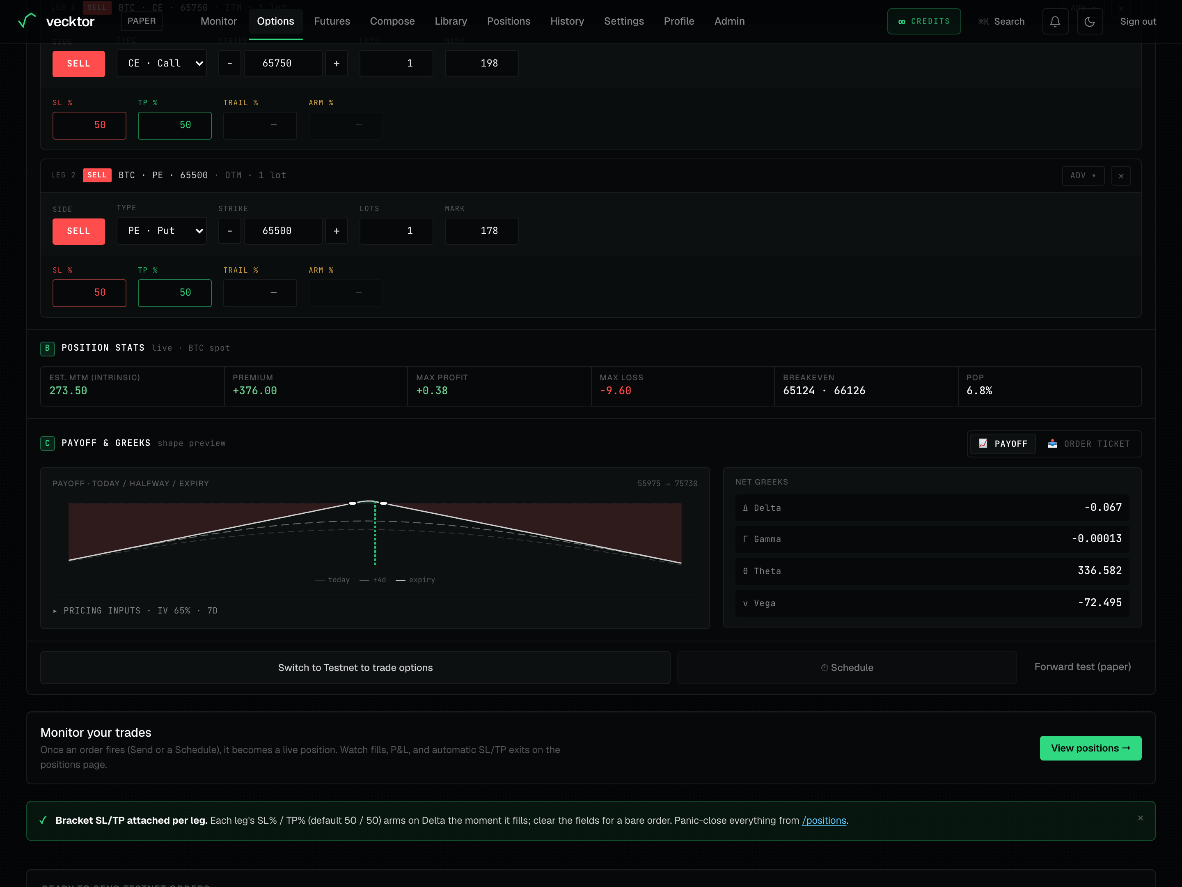Edit the Leg 1 strike field 65750
Image resolution: width=1182 pixels, height=887 pixels.
click(283, 64)
